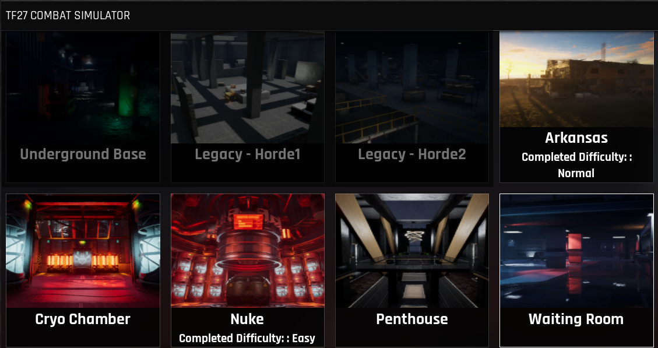Viewport: 658px width, 348px height.
Task: Click the Underground Base label
Action: (83, 154)
